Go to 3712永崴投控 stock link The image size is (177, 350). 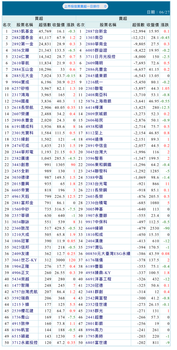(x=25, y=342)
